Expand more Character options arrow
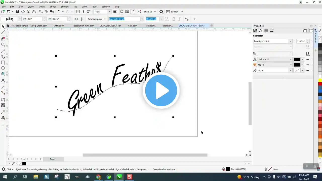The image size is (322, 181). pos(283,77)
